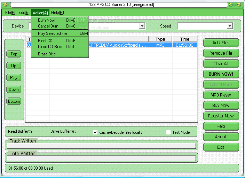Click the Track Written progress bar
The height and width of the screenshot is (178, 245).
click(101, 146)
